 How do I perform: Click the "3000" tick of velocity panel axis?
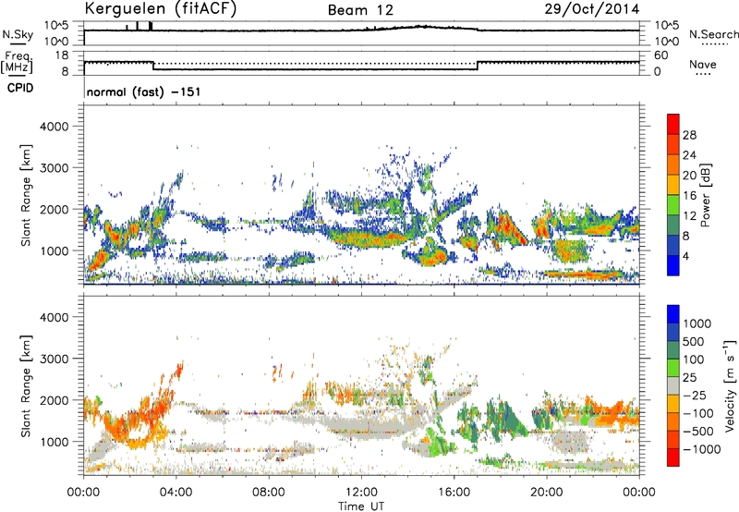click(54, 359)
